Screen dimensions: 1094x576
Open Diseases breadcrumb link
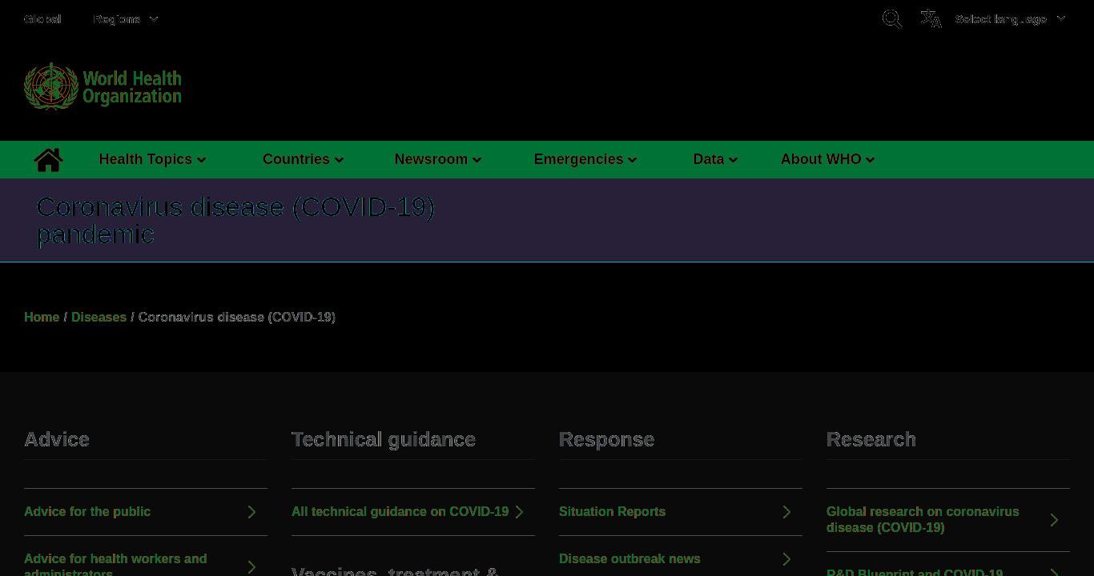coord(99,317)
